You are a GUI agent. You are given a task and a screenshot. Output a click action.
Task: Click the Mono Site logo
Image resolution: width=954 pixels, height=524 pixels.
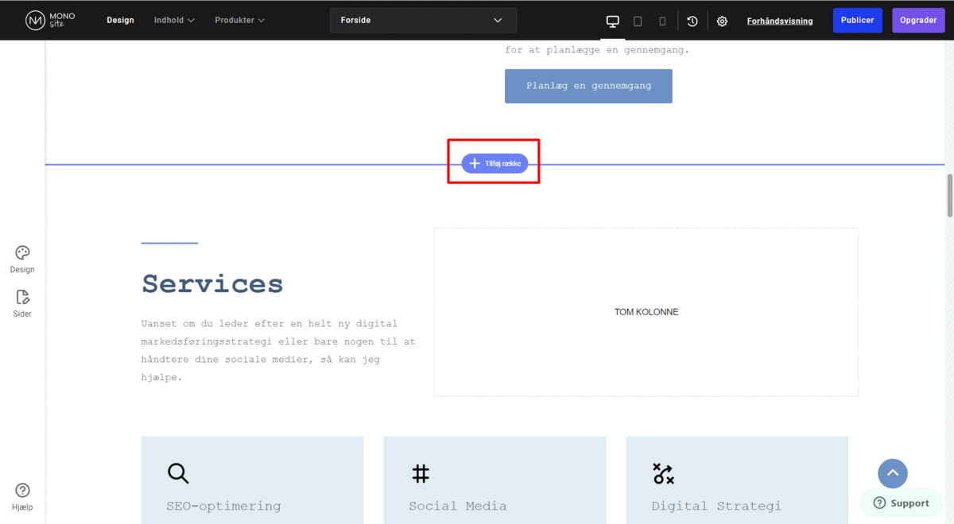(x=50, y=20)
